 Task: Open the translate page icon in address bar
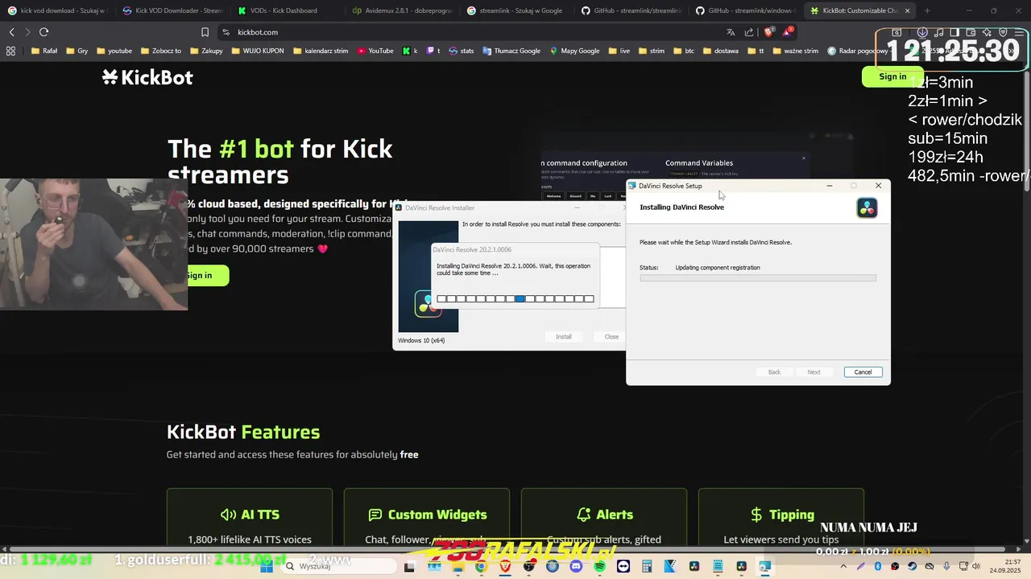731,32
